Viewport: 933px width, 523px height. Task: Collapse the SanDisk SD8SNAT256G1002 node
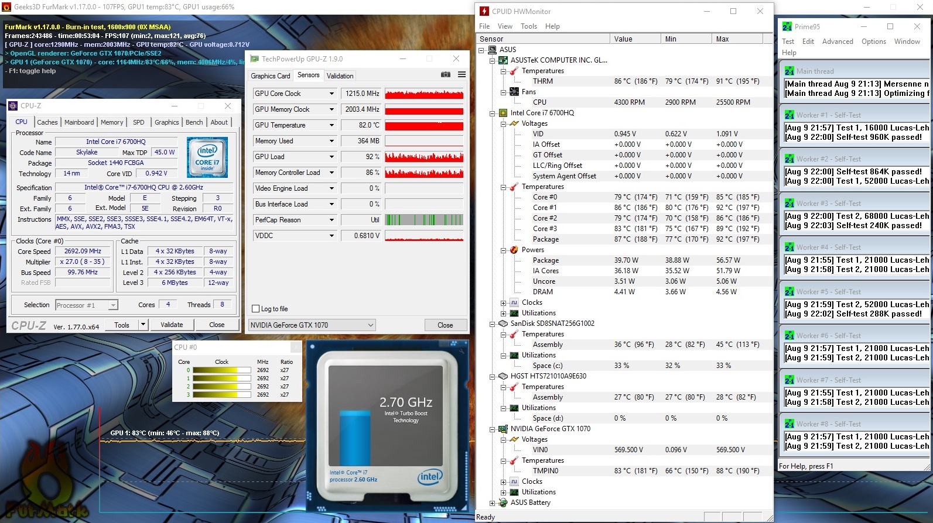492,324
